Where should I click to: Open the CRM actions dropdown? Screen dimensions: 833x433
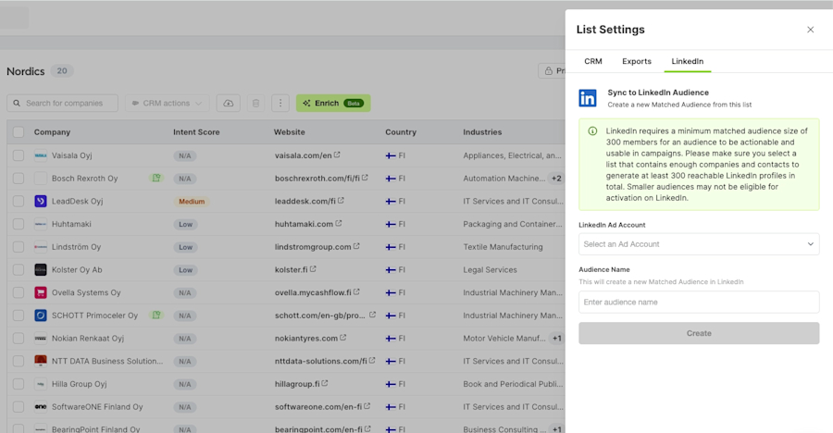tap(168, 103)
